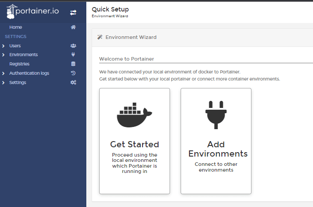This screenshot has width=313, height=207.
Task: Click the portainer.io logo
Action: pos(33,11)
